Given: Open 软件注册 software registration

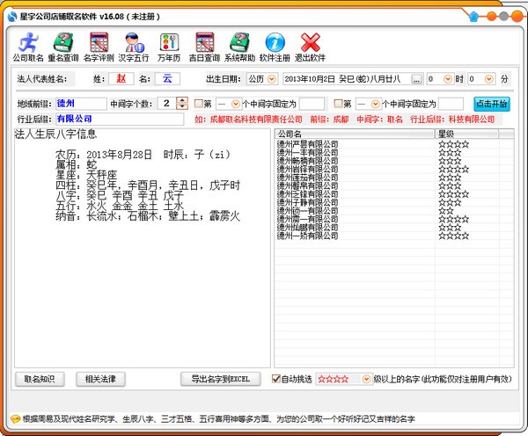Looking at the screenshot, I should [275, 47].
